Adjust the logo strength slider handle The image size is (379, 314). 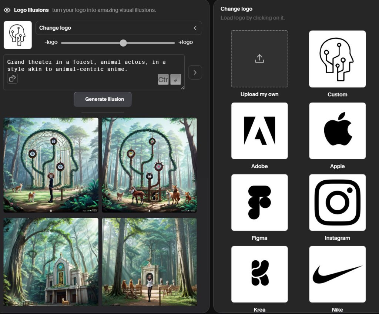coord(123,43)
